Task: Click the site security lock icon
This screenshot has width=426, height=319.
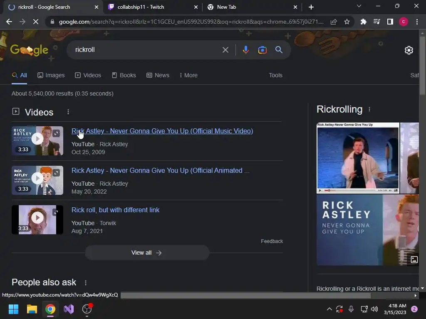Action: point(52,22)
